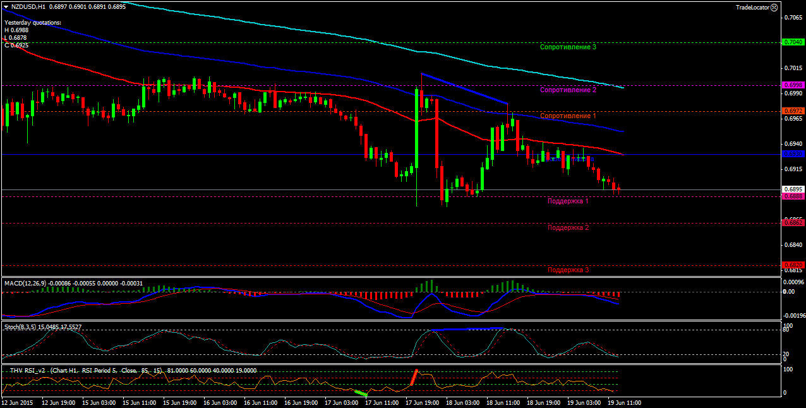Select the Сопротивление 1 resistance label
Screen dimensions: 806x408
(x=568, y=116)
